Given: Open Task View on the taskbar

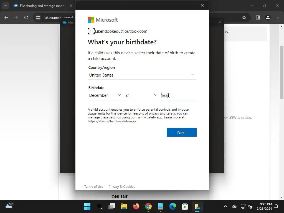Looking at the screenshot, I should tap(112, 206).
